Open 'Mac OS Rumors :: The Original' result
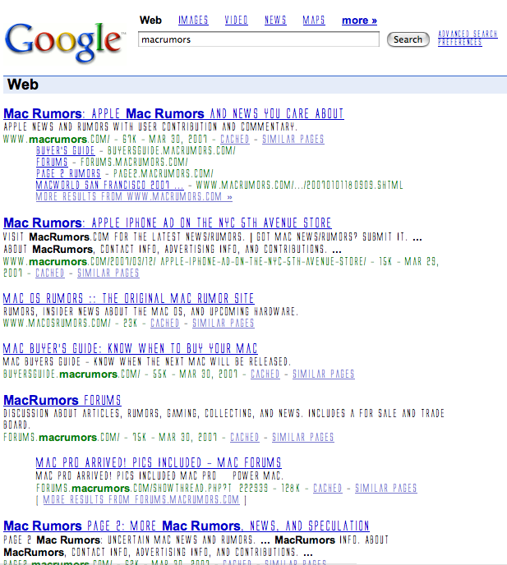The width and height of the screenshot is (507, 565). click(x=129, y=298)
